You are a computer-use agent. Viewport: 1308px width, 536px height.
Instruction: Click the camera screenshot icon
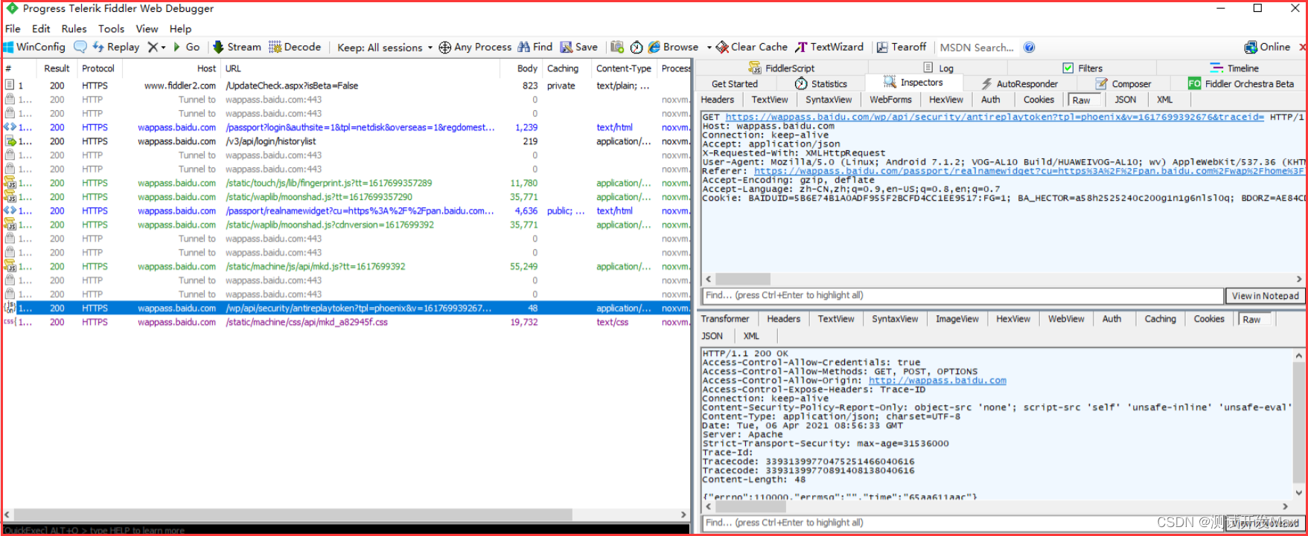(617, 47)
